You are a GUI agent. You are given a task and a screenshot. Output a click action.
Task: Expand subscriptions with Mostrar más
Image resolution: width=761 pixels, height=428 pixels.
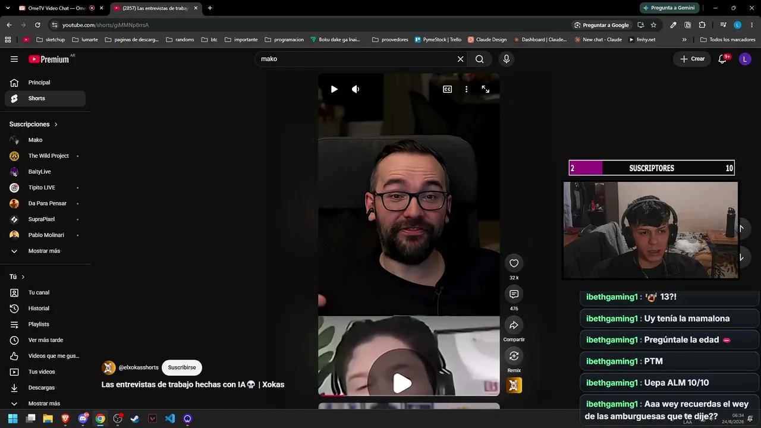(45, 251)
